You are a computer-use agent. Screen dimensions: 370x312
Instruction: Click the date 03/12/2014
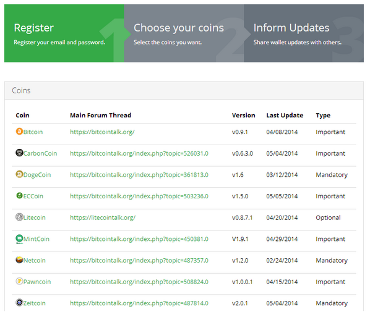[x=282, y=175]
